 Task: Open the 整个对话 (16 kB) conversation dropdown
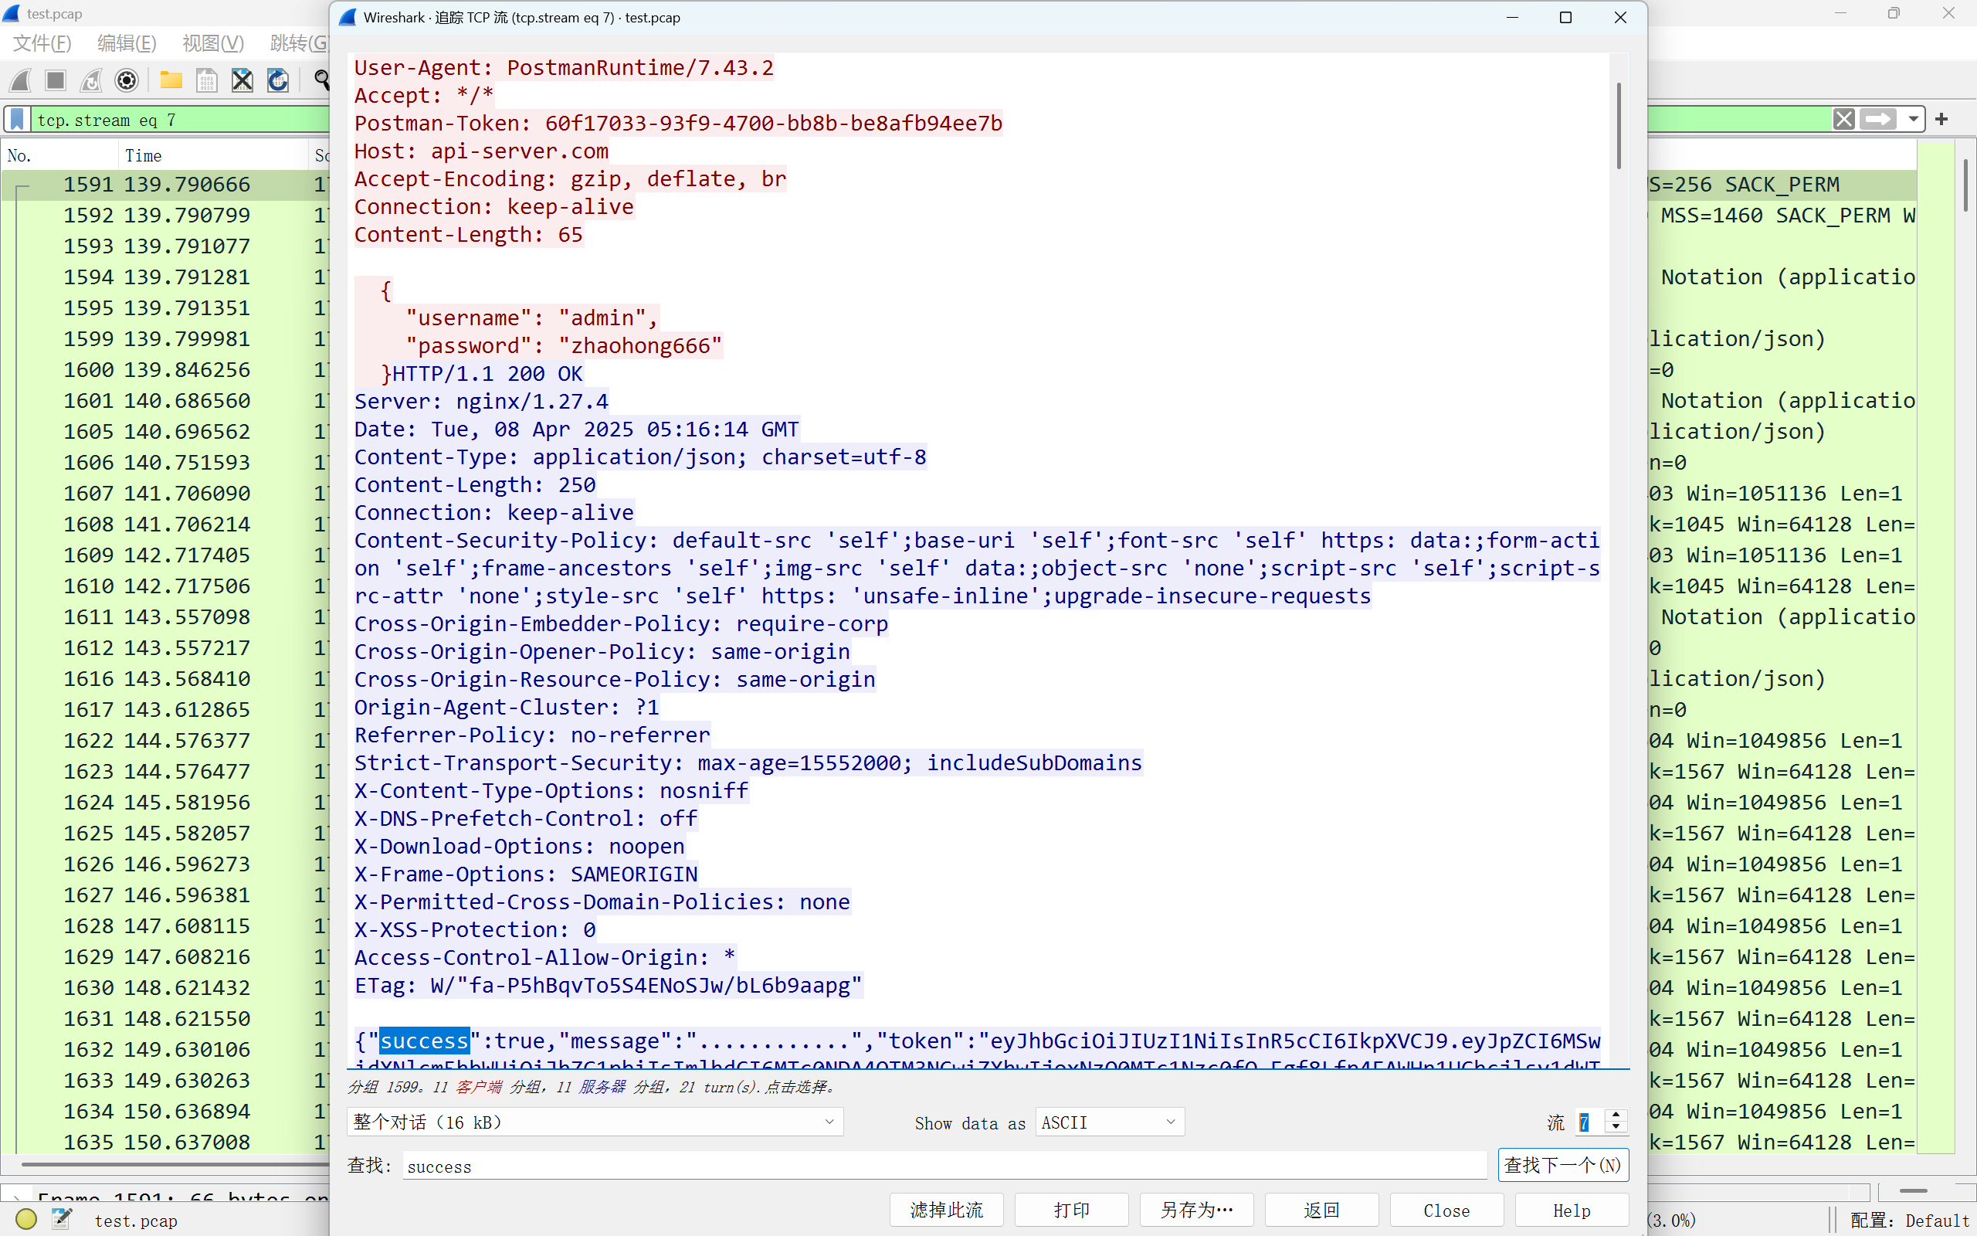tap(595, 1122)
